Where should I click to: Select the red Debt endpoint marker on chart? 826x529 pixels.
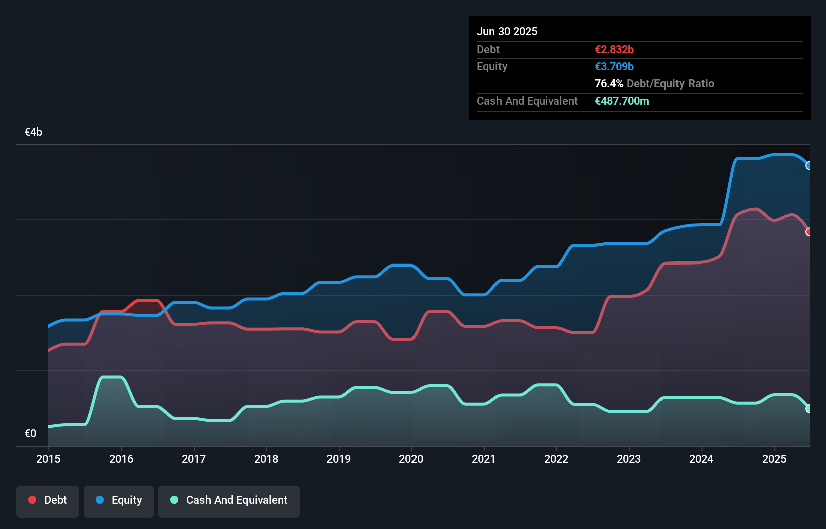(x=809, y=232)
